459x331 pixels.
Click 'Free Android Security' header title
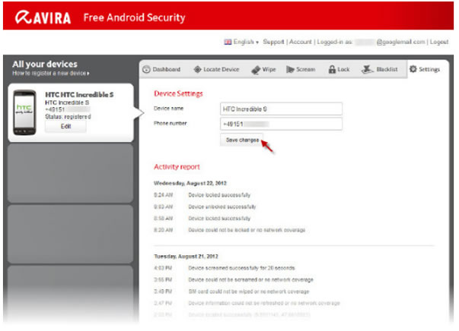pos(135,17)
